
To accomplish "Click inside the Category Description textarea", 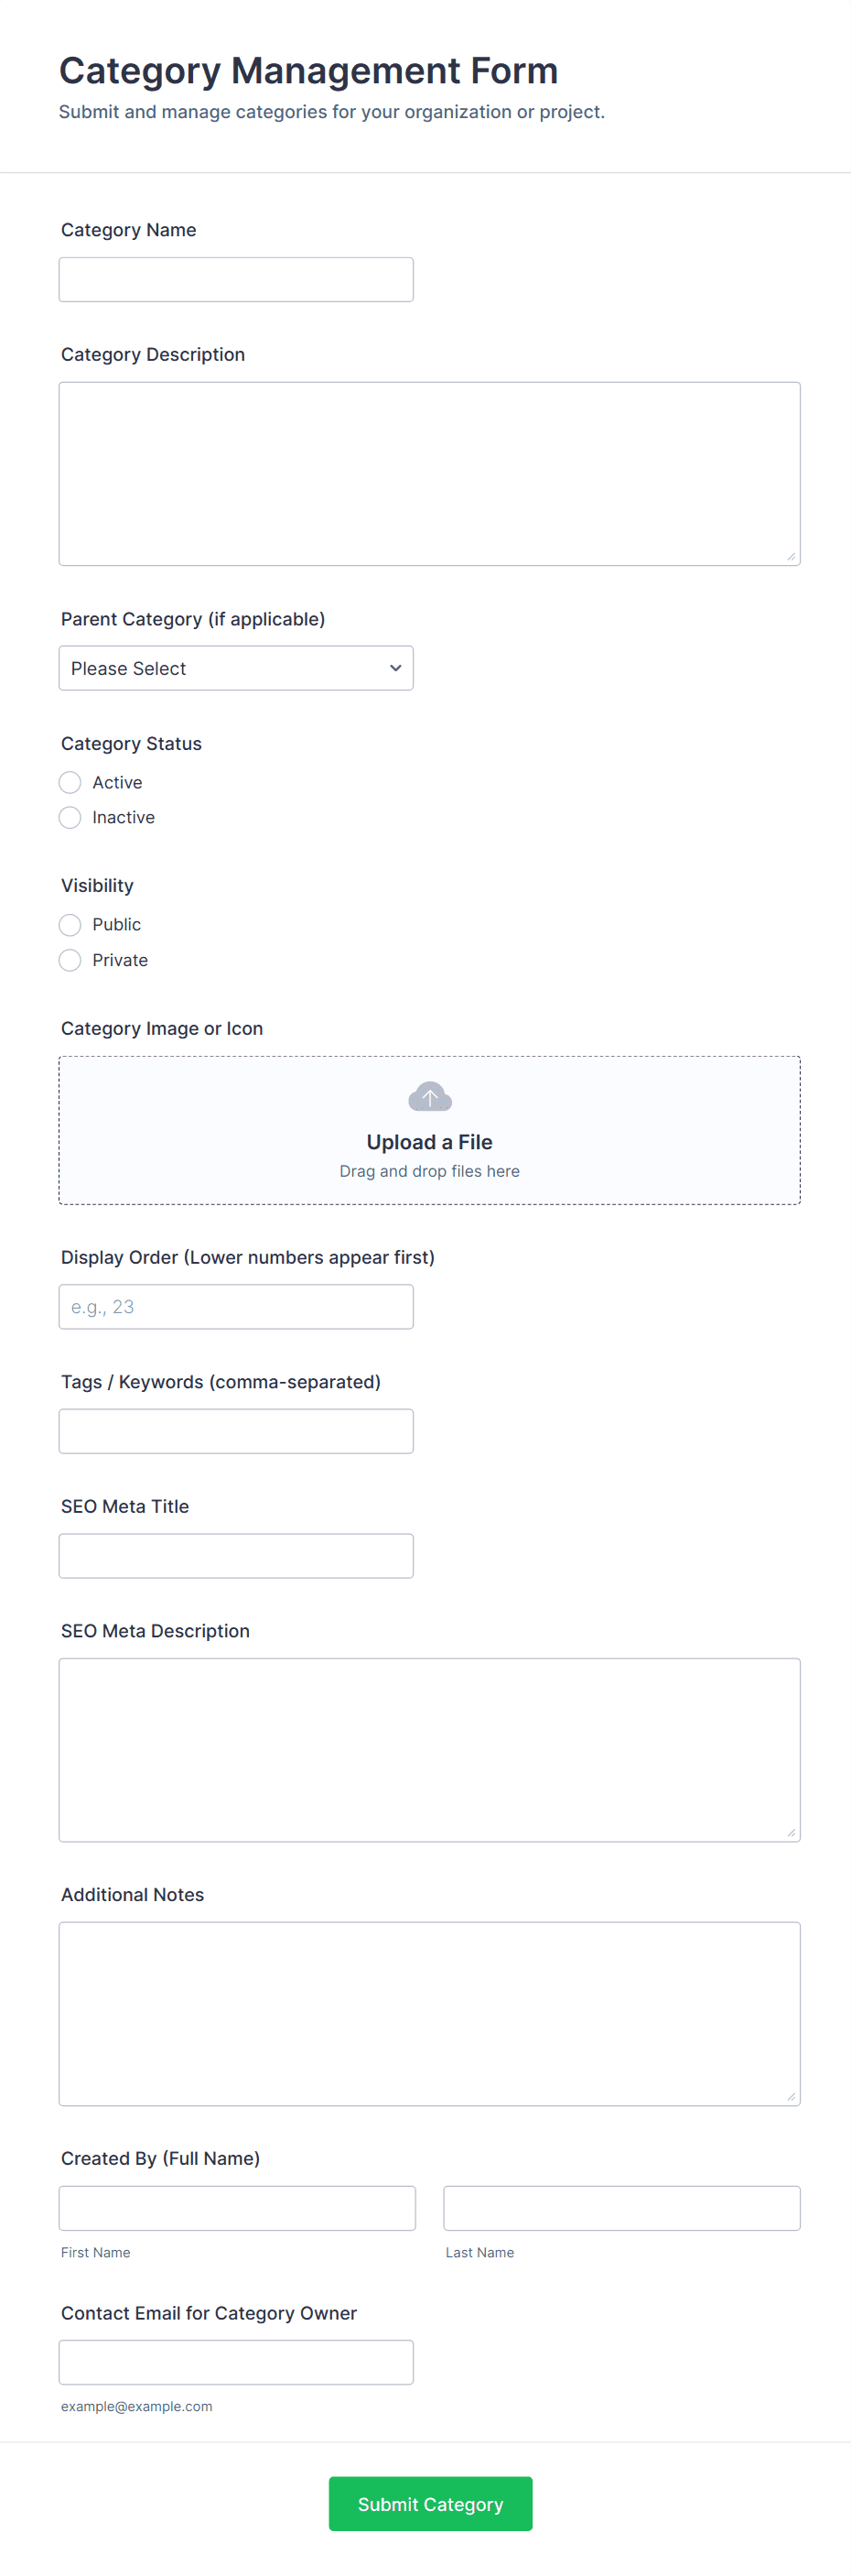I will 429,473.
